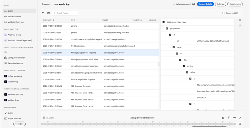This screenshot has height=128, width=250.
Task: Open the timeline more options menu
Action: point(234,118)
